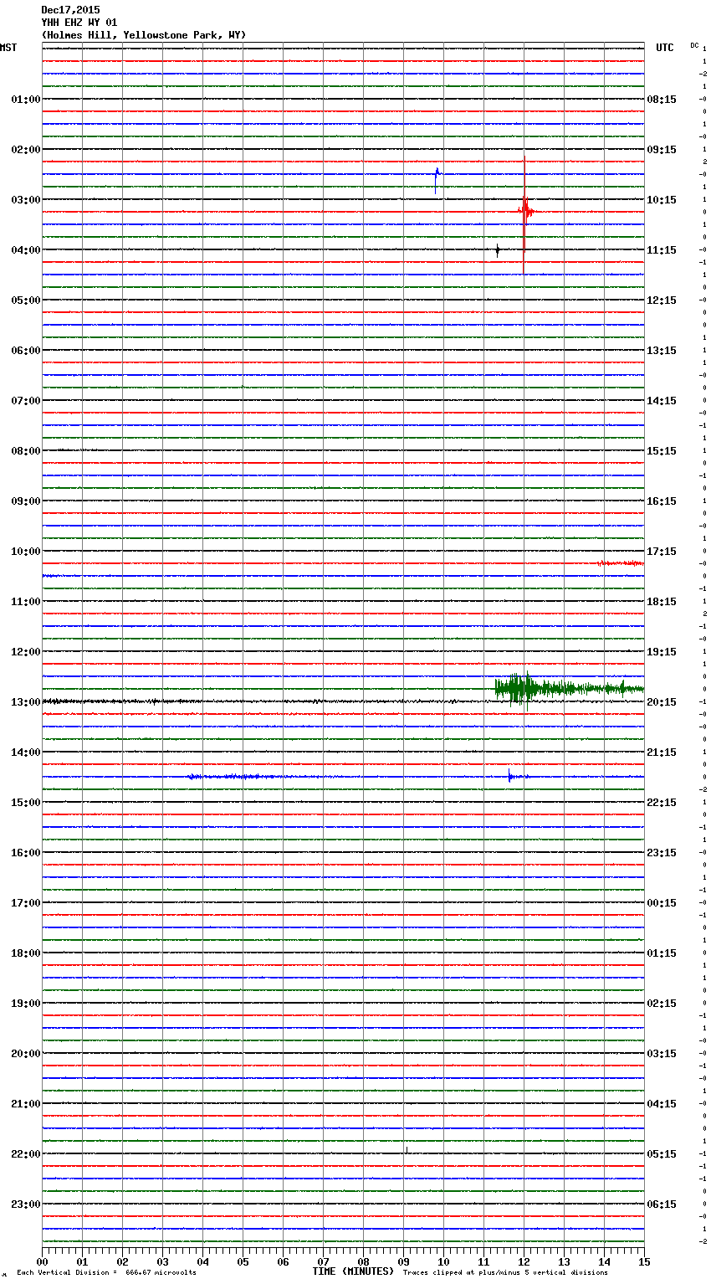Click the red noise at end of 10:15 trace
Viewport: 711px width, 1284px height.
(x=621, y=563)
